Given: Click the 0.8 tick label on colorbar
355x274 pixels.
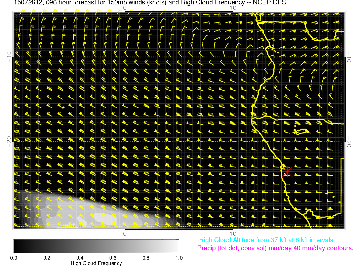Looking at the screenshot, I should pos(146,258).
